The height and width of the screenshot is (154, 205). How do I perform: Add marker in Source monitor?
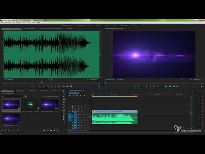(32, 86)
